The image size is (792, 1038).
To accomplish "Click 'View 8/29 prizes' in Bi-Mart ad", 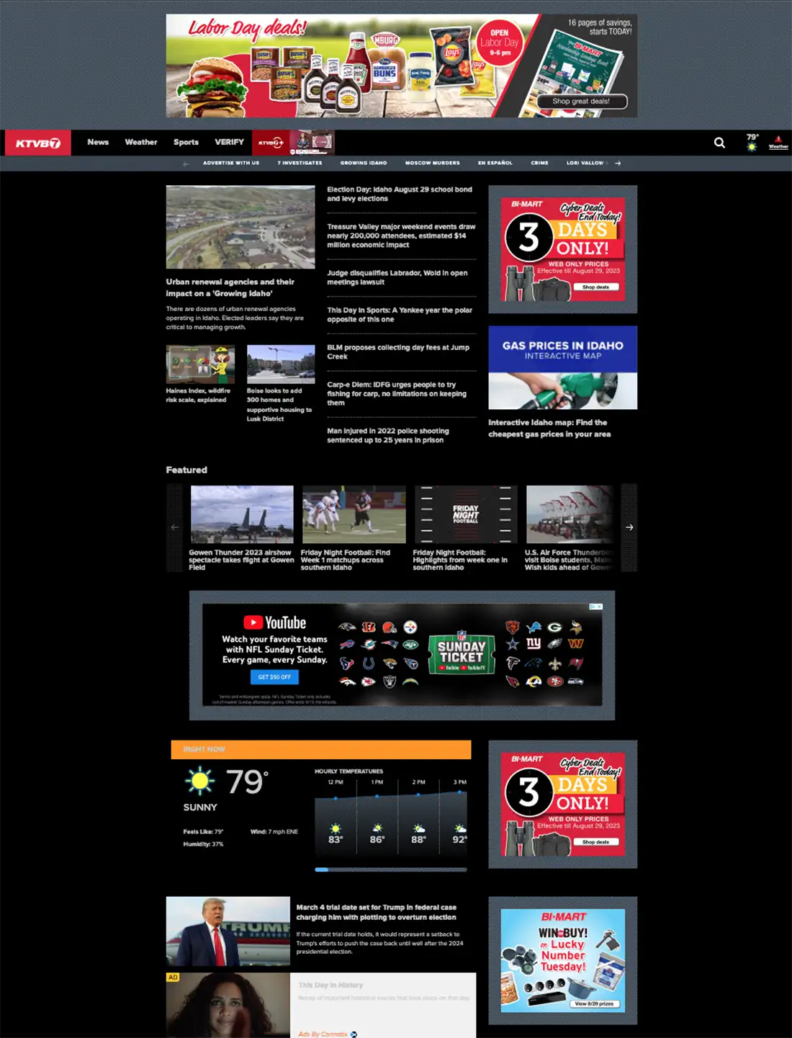I will pyautogui.click(x=594, y=1003).
